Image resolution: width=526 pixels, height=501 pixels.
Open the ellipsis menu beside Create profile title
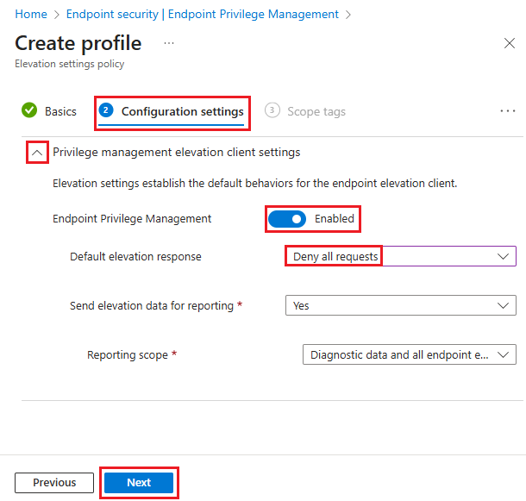click(169, 43)
